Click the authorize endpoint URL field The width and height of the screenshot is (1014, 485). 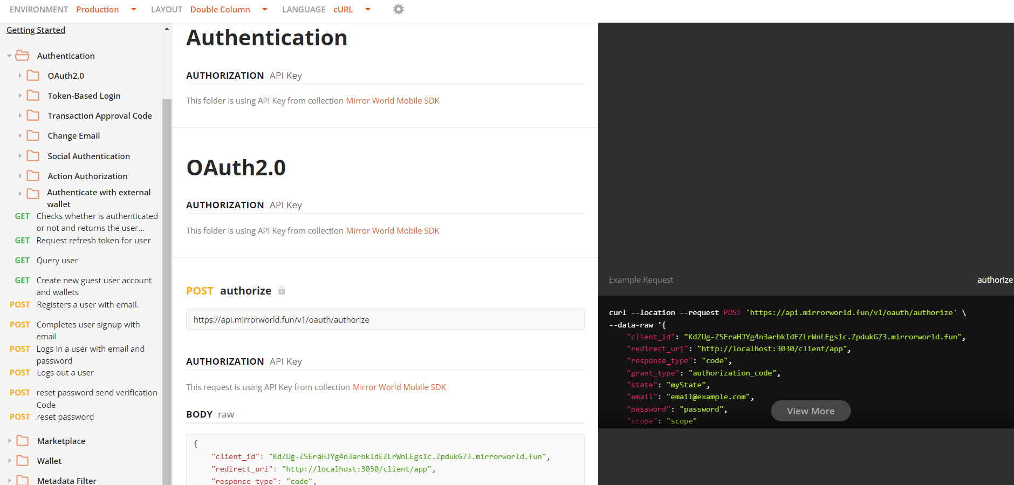tap(385, 319)
